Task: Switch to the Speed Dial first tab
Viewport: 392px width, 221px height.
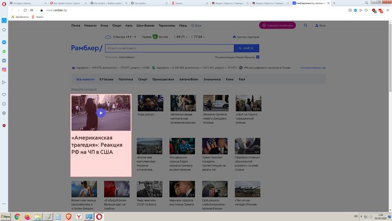Action: pos(27,3)
